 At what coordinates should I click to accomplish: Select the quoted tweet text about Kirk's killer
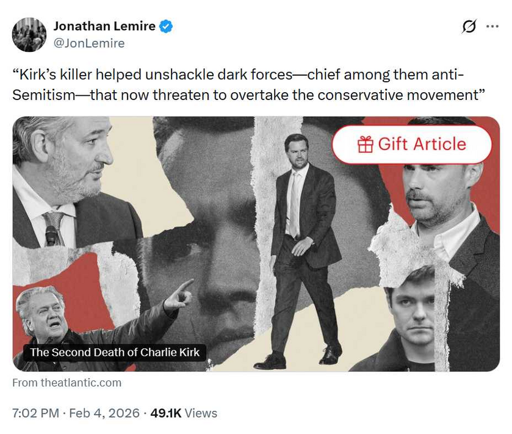click(248, 85)
